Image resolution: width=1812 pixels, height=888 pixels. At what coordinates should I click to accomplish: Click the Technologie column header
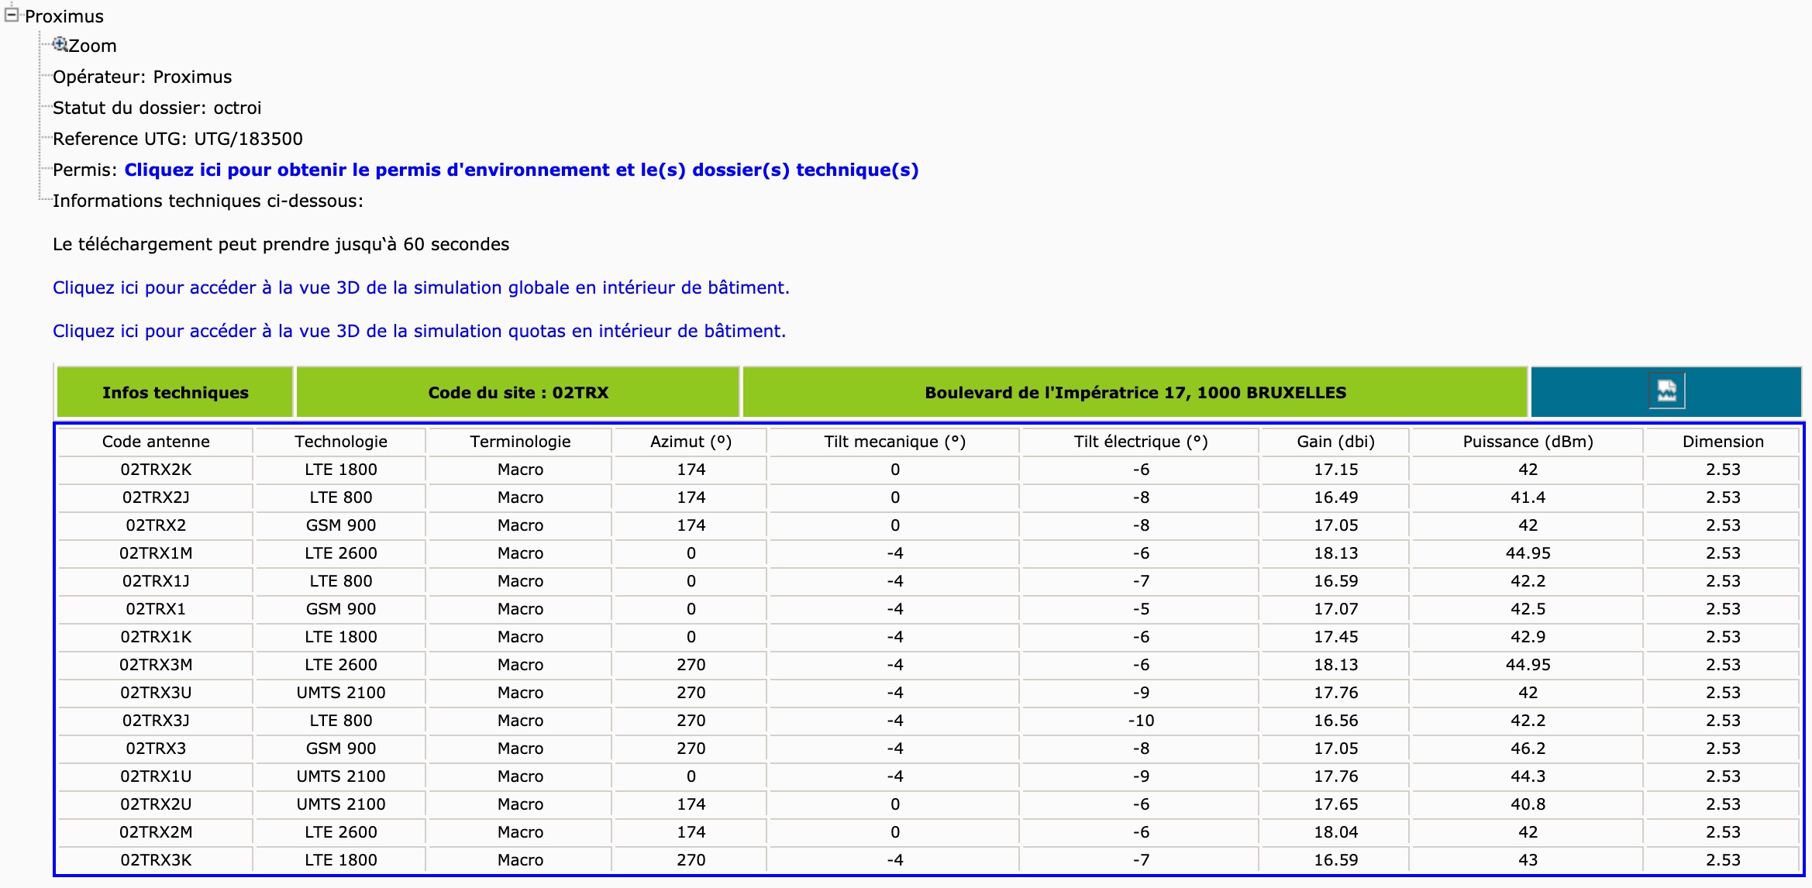tap(340, 442)
